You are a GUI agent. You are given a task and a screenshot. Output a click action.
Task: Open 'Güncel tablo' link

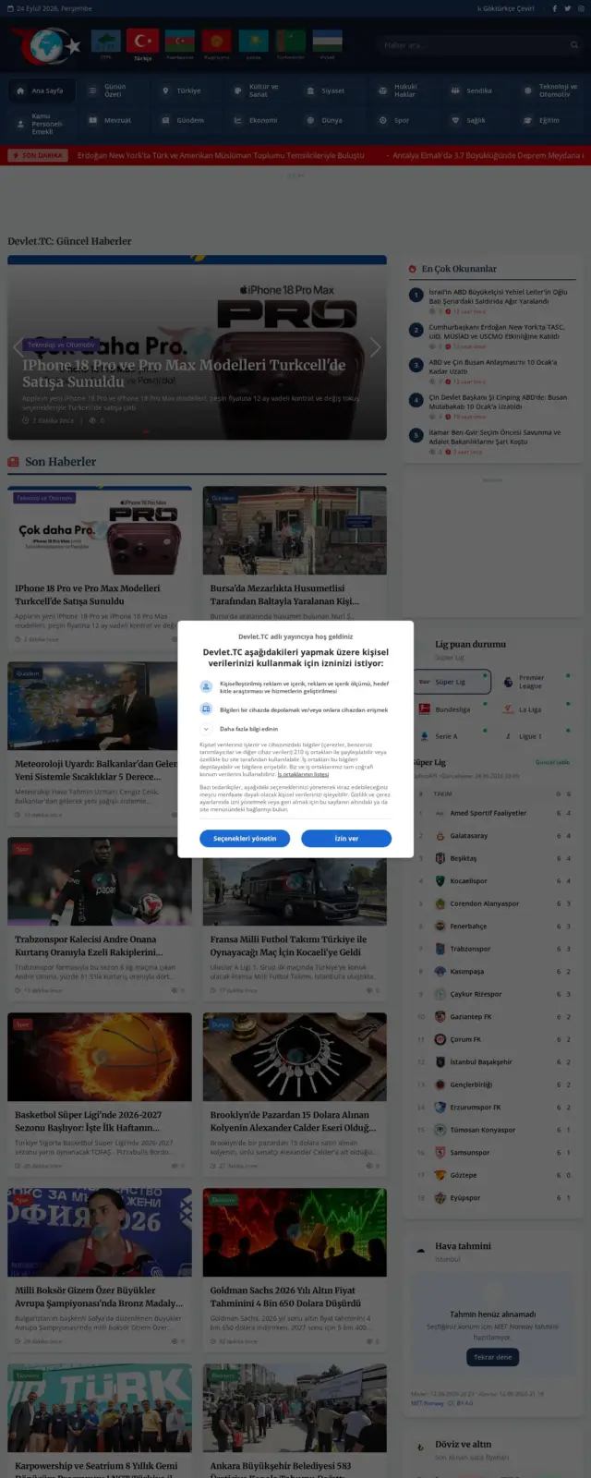(x=552, y=762)
